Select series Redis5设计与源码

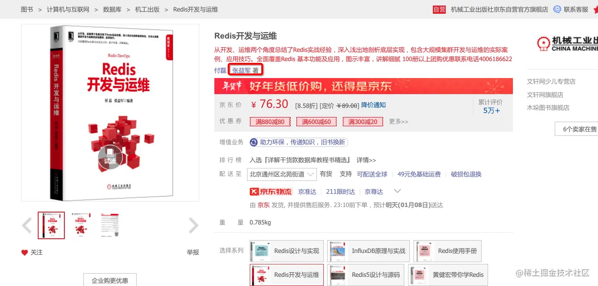click(366, 275)
